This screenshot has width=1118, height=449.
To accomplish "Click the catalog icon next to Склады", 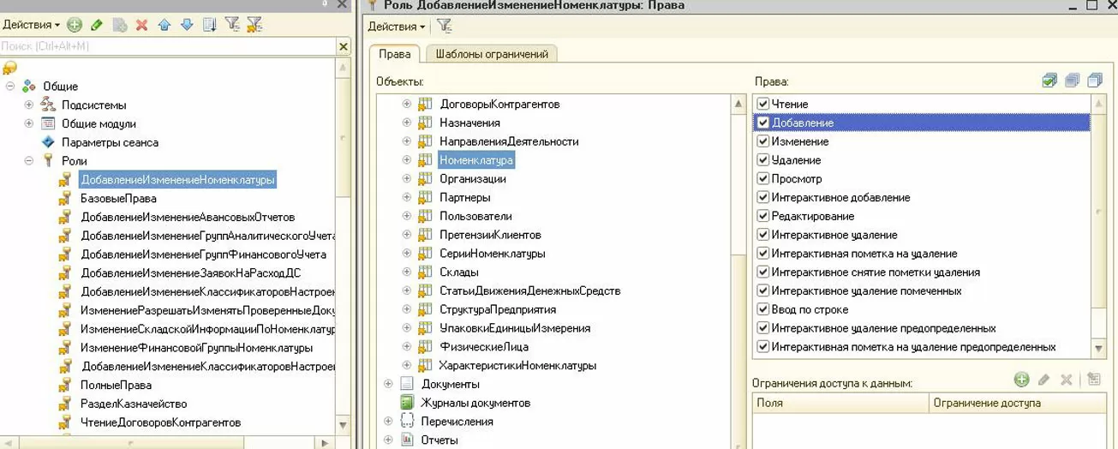I will click(425, 272).
